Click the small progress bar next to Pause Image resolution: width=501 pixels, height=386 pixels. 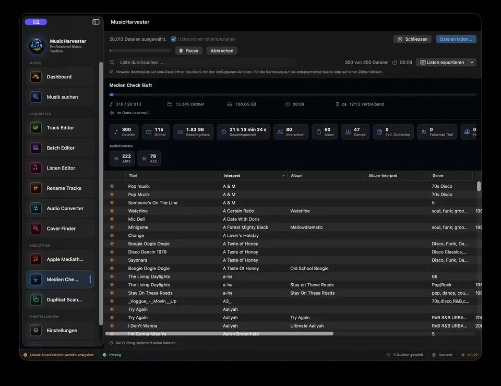point(140,51)
